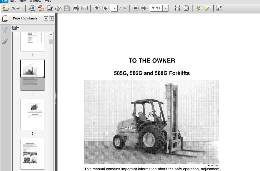This screenshot has height=171, width=260.
Task: Click the Save floppy disk icon
Action: (x=67, y=8)
